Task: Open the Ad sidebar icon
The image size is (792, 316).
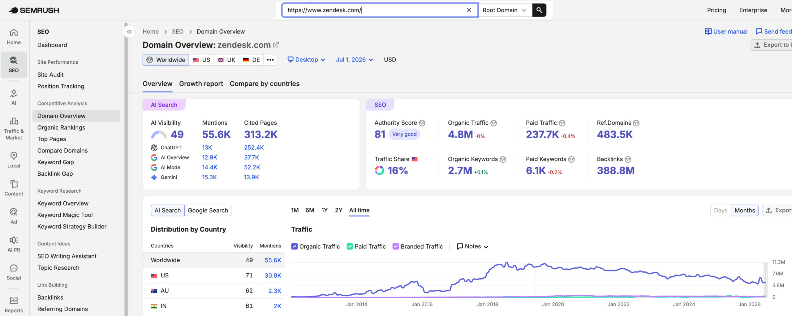Action: (14, 216)
